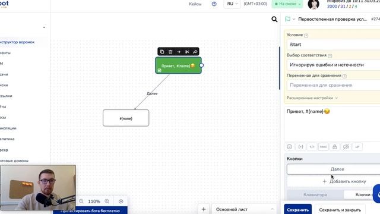This screenshot has width=380, height=214.
Task: Click the 110% zoom level value
Action: pyautogui.click(x=94, y=202)
